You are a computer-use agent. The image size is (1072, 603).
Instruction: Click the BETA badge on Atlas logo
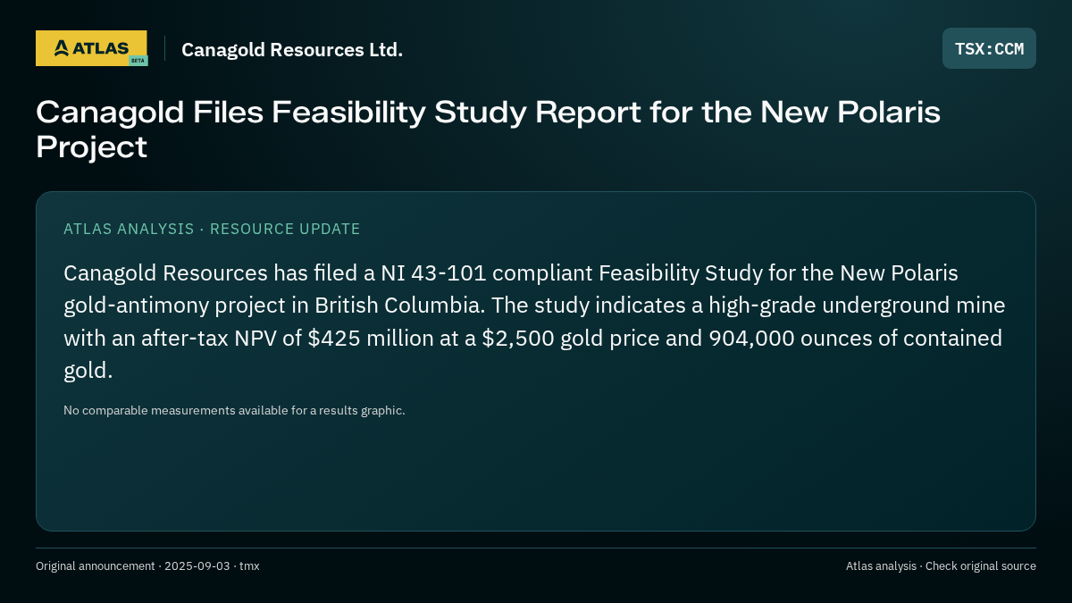(138, 61)
